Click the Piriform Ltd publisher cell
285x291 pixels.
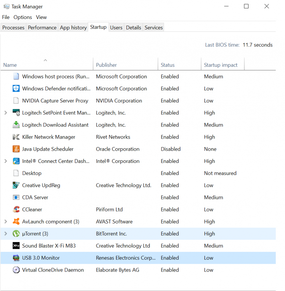pos(109,210)
